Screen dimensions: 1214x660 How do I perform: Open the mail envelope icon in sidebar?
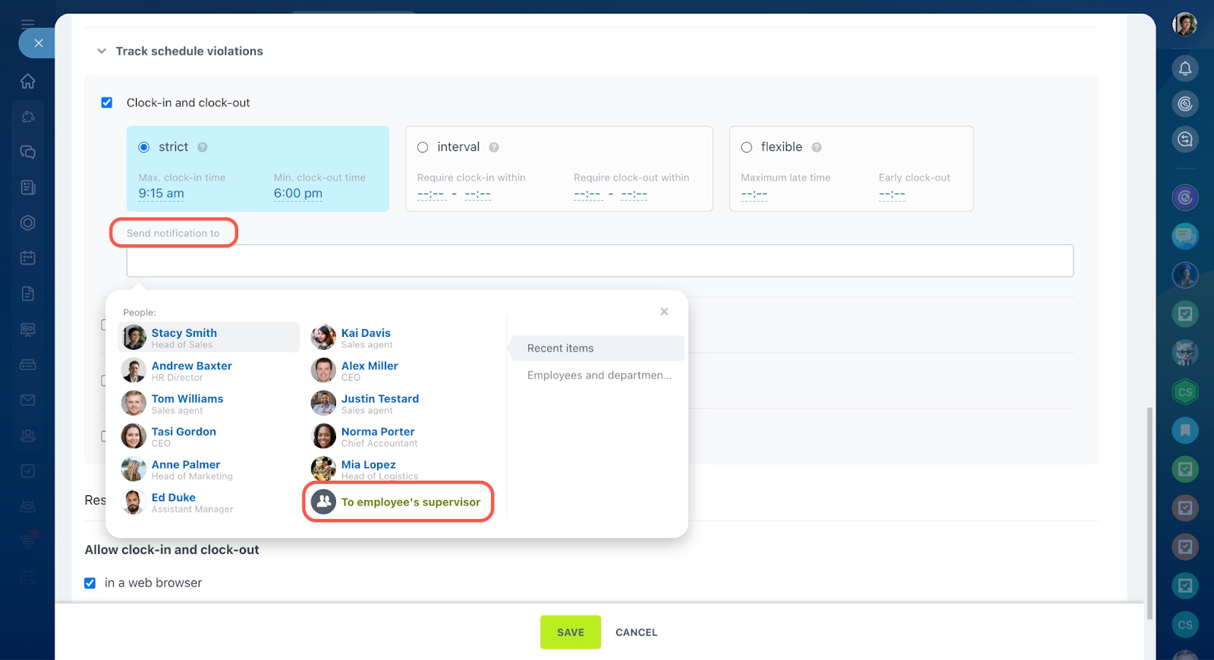coord(28,400)
